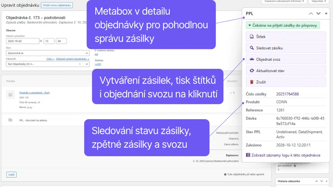Click the Sledovat zásilku button

(x=286, y=48)
